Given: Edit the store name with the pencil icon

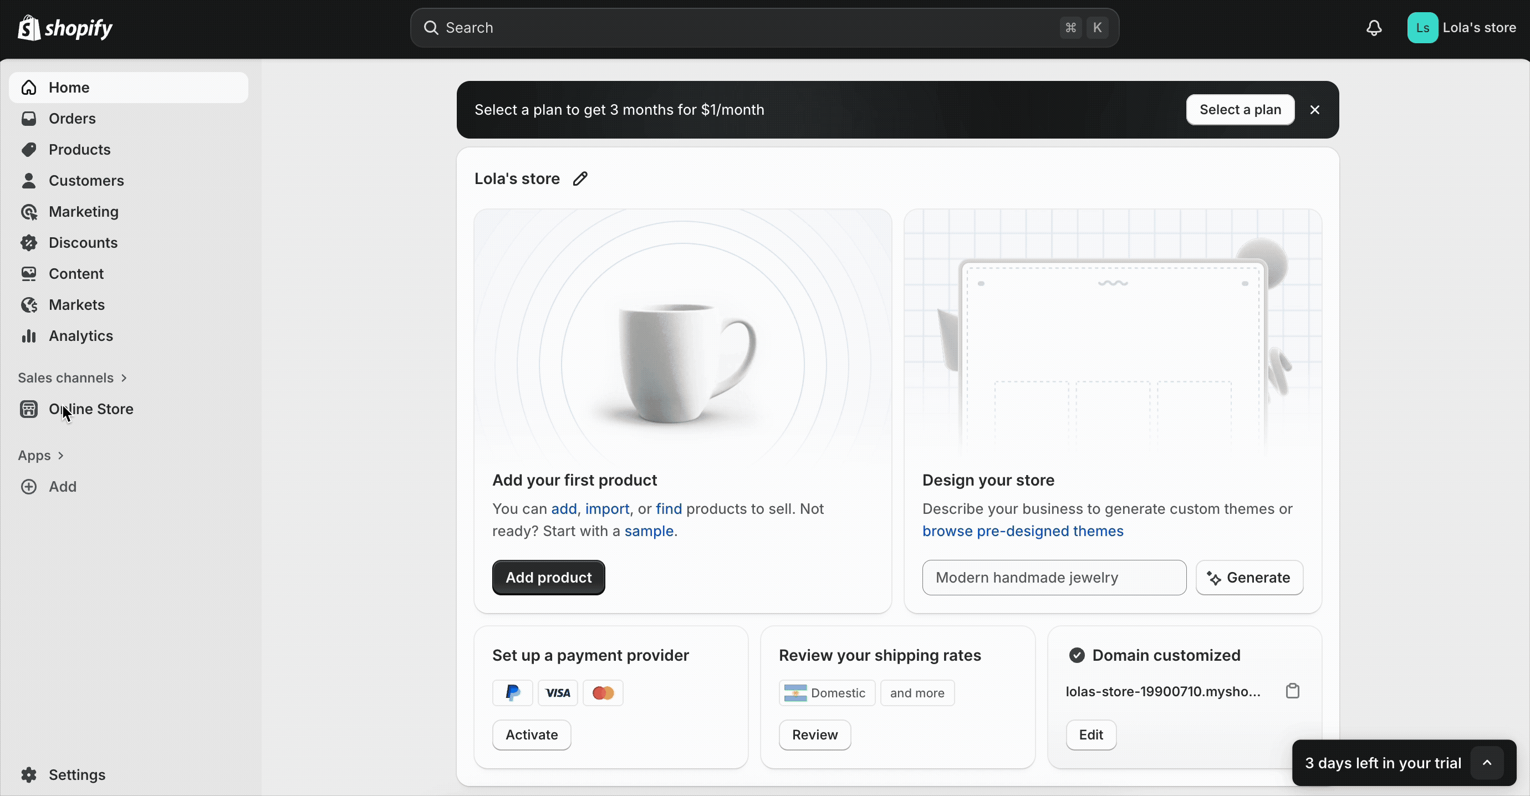Looking at the screenshot, I should [x=580, y=178].
